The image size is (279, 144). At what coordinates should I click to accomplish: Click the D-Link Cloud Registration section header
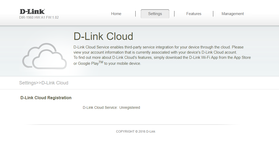point(46,98)
